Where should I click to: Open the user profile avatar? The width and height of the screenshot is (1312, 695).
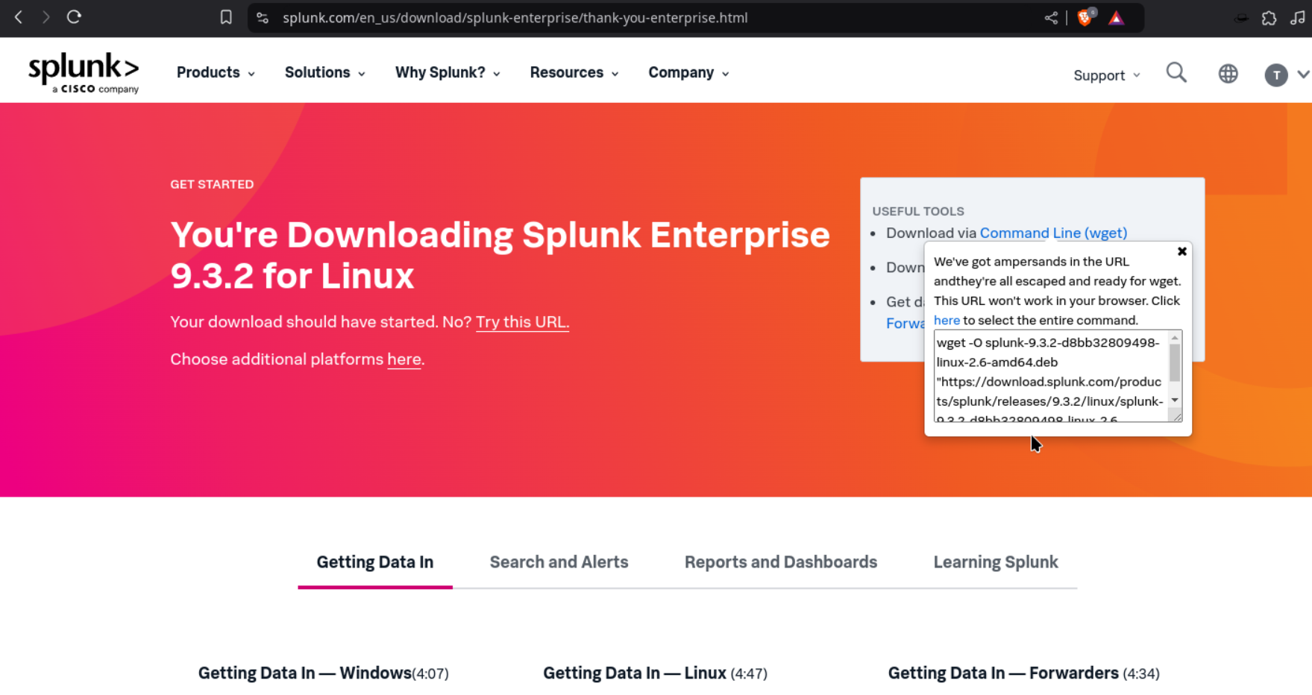tap(1276, 75)
